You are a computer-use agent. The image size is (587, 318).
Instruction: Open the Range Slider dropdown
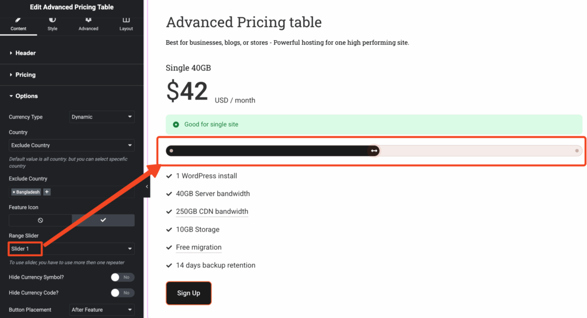click(72, 249)
